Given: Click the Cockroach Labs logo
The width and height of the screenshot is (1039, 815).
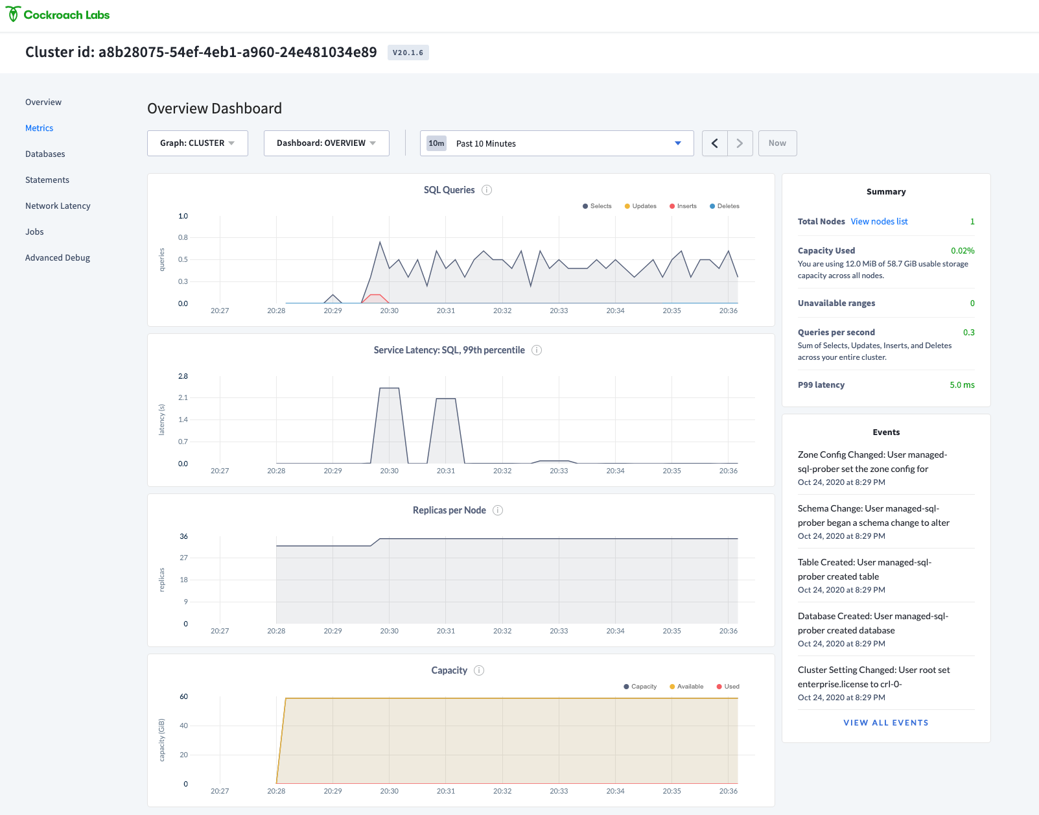Looking at the screenshot, I should coord(58,14).
